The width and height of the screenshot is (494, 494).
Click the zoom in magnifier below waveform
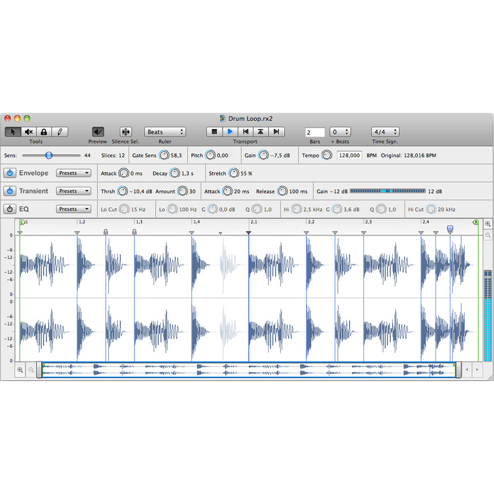pos(20,370)
